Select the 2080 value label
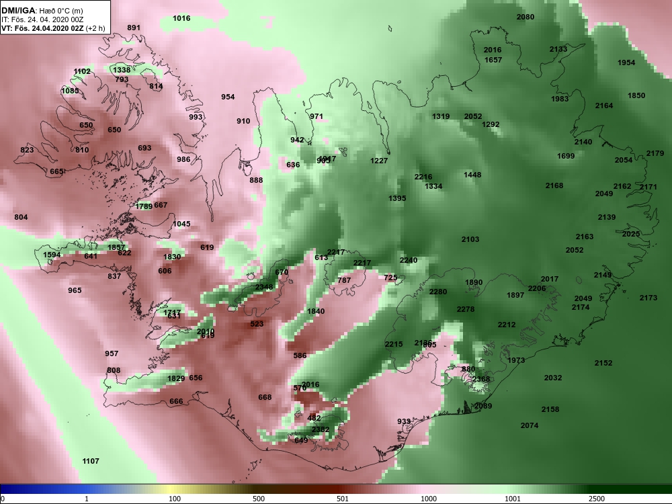 (526, 17)
